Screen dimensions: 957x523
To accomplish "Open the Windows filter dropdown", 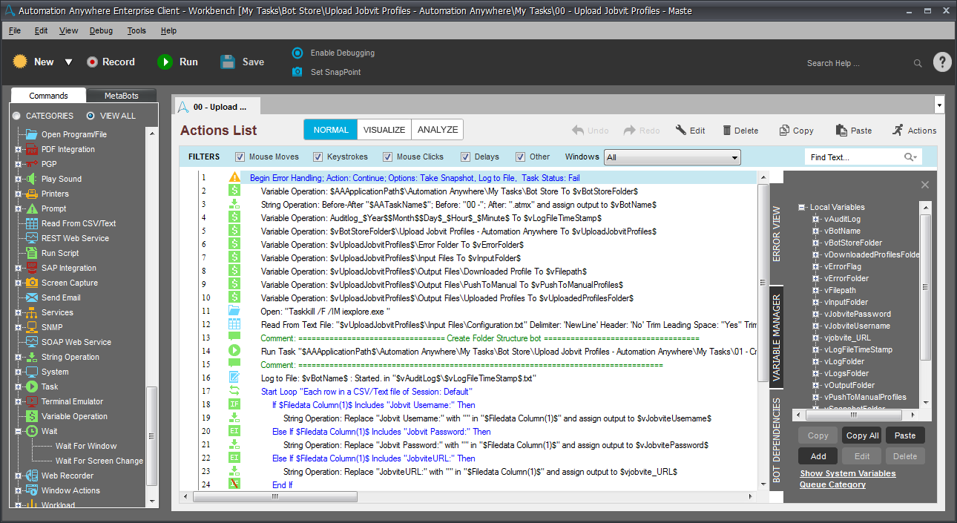I will pos(734,157).
